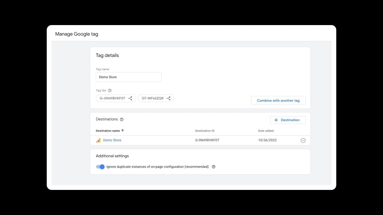
Task: Show help for ignore duplicate instances setting
Action: pos(213,167)
